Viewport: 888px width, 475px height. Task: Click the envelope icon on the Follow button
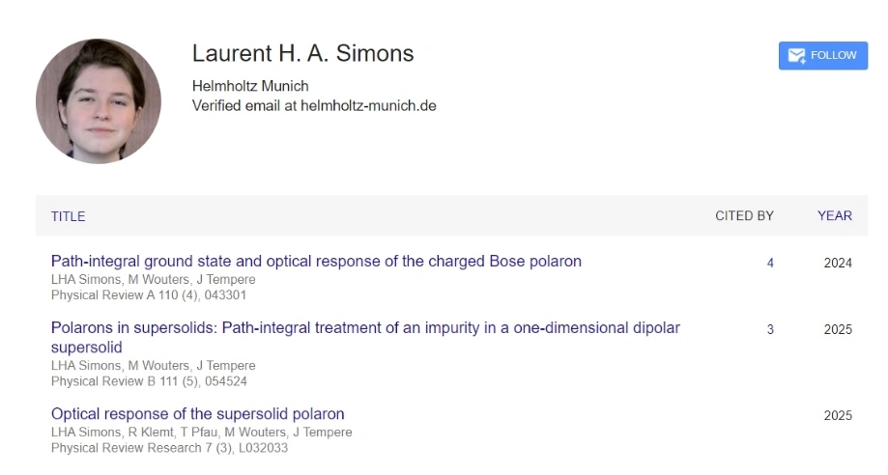pyautogui.click(x=796, y=56)
